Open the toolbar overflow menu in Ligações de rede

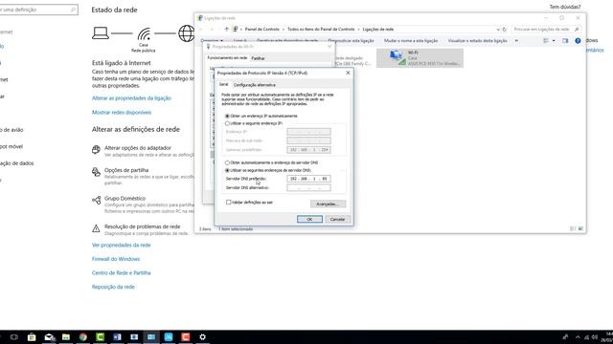[x=516, y=40]
